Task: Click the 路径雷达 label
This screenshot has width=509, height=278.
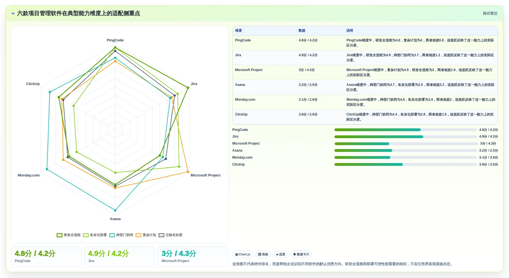Action: point(490,13)
